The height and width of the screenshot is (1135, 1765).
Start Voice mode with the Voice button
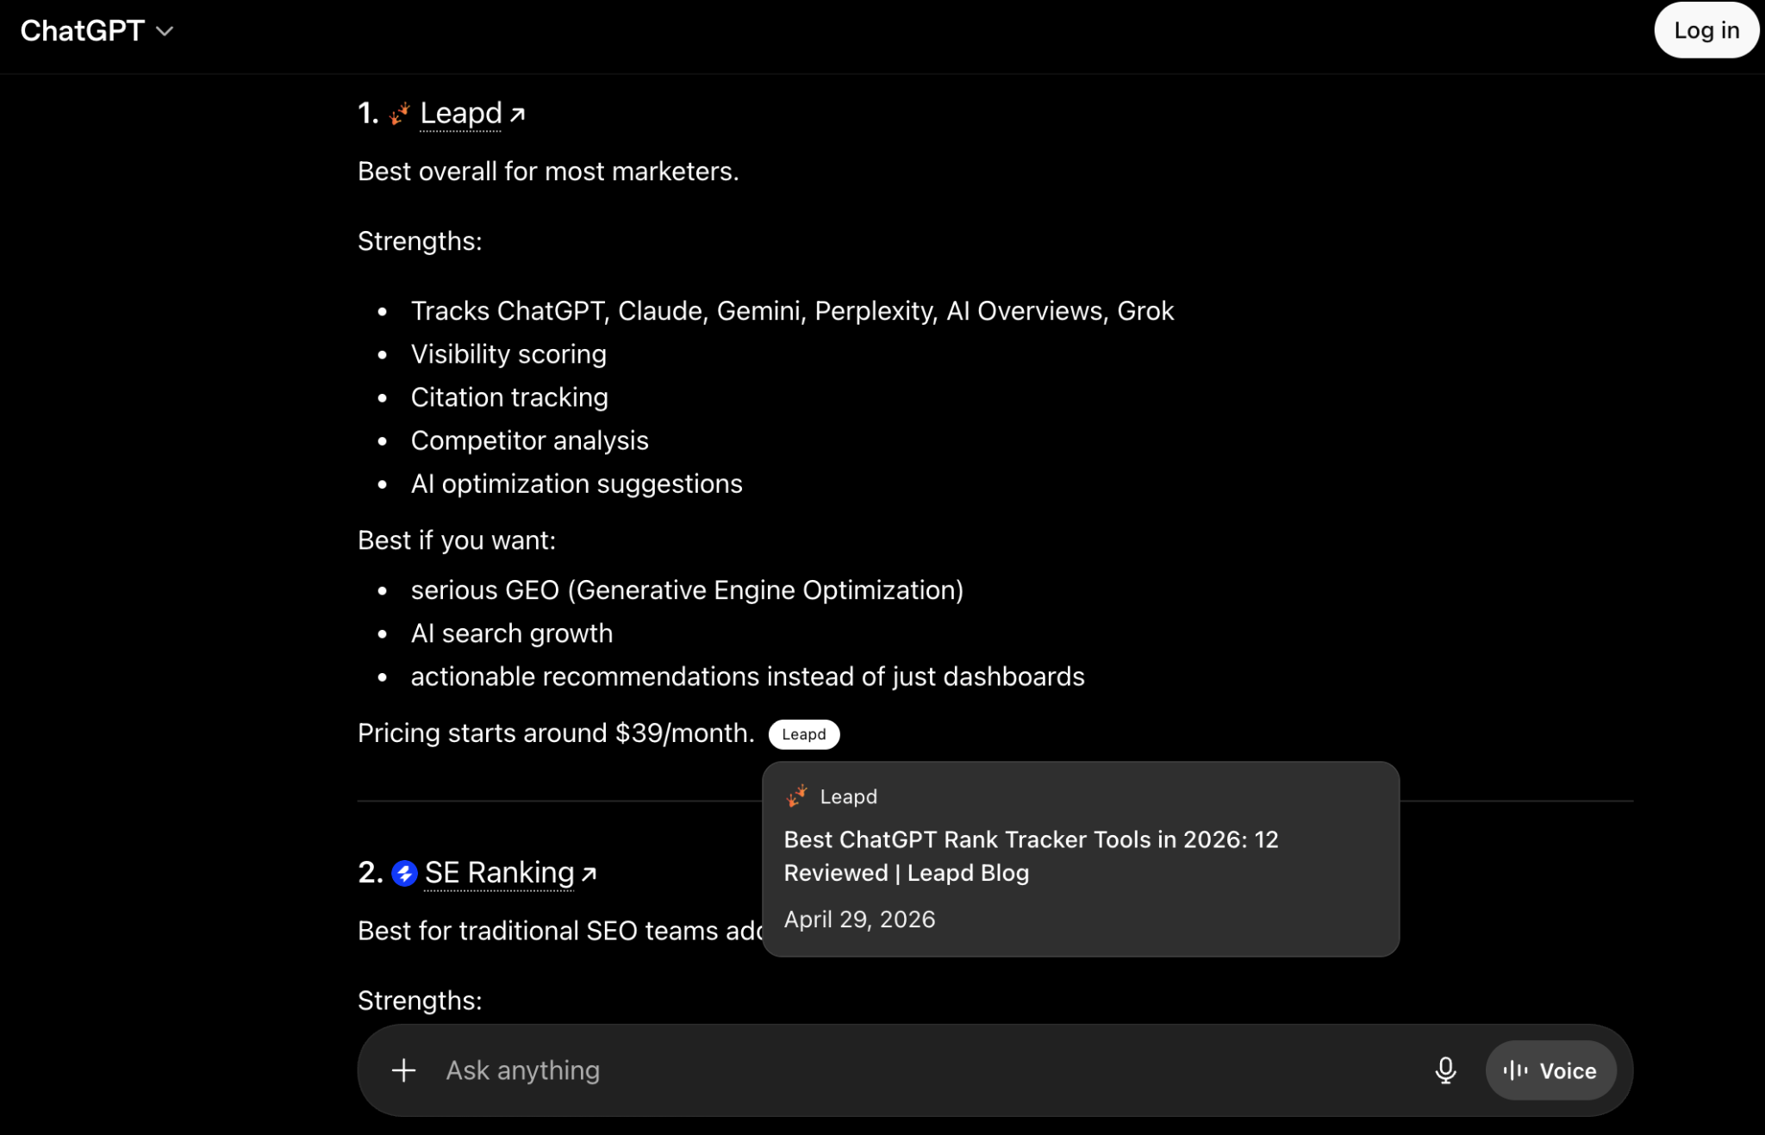point(1550,1070)
